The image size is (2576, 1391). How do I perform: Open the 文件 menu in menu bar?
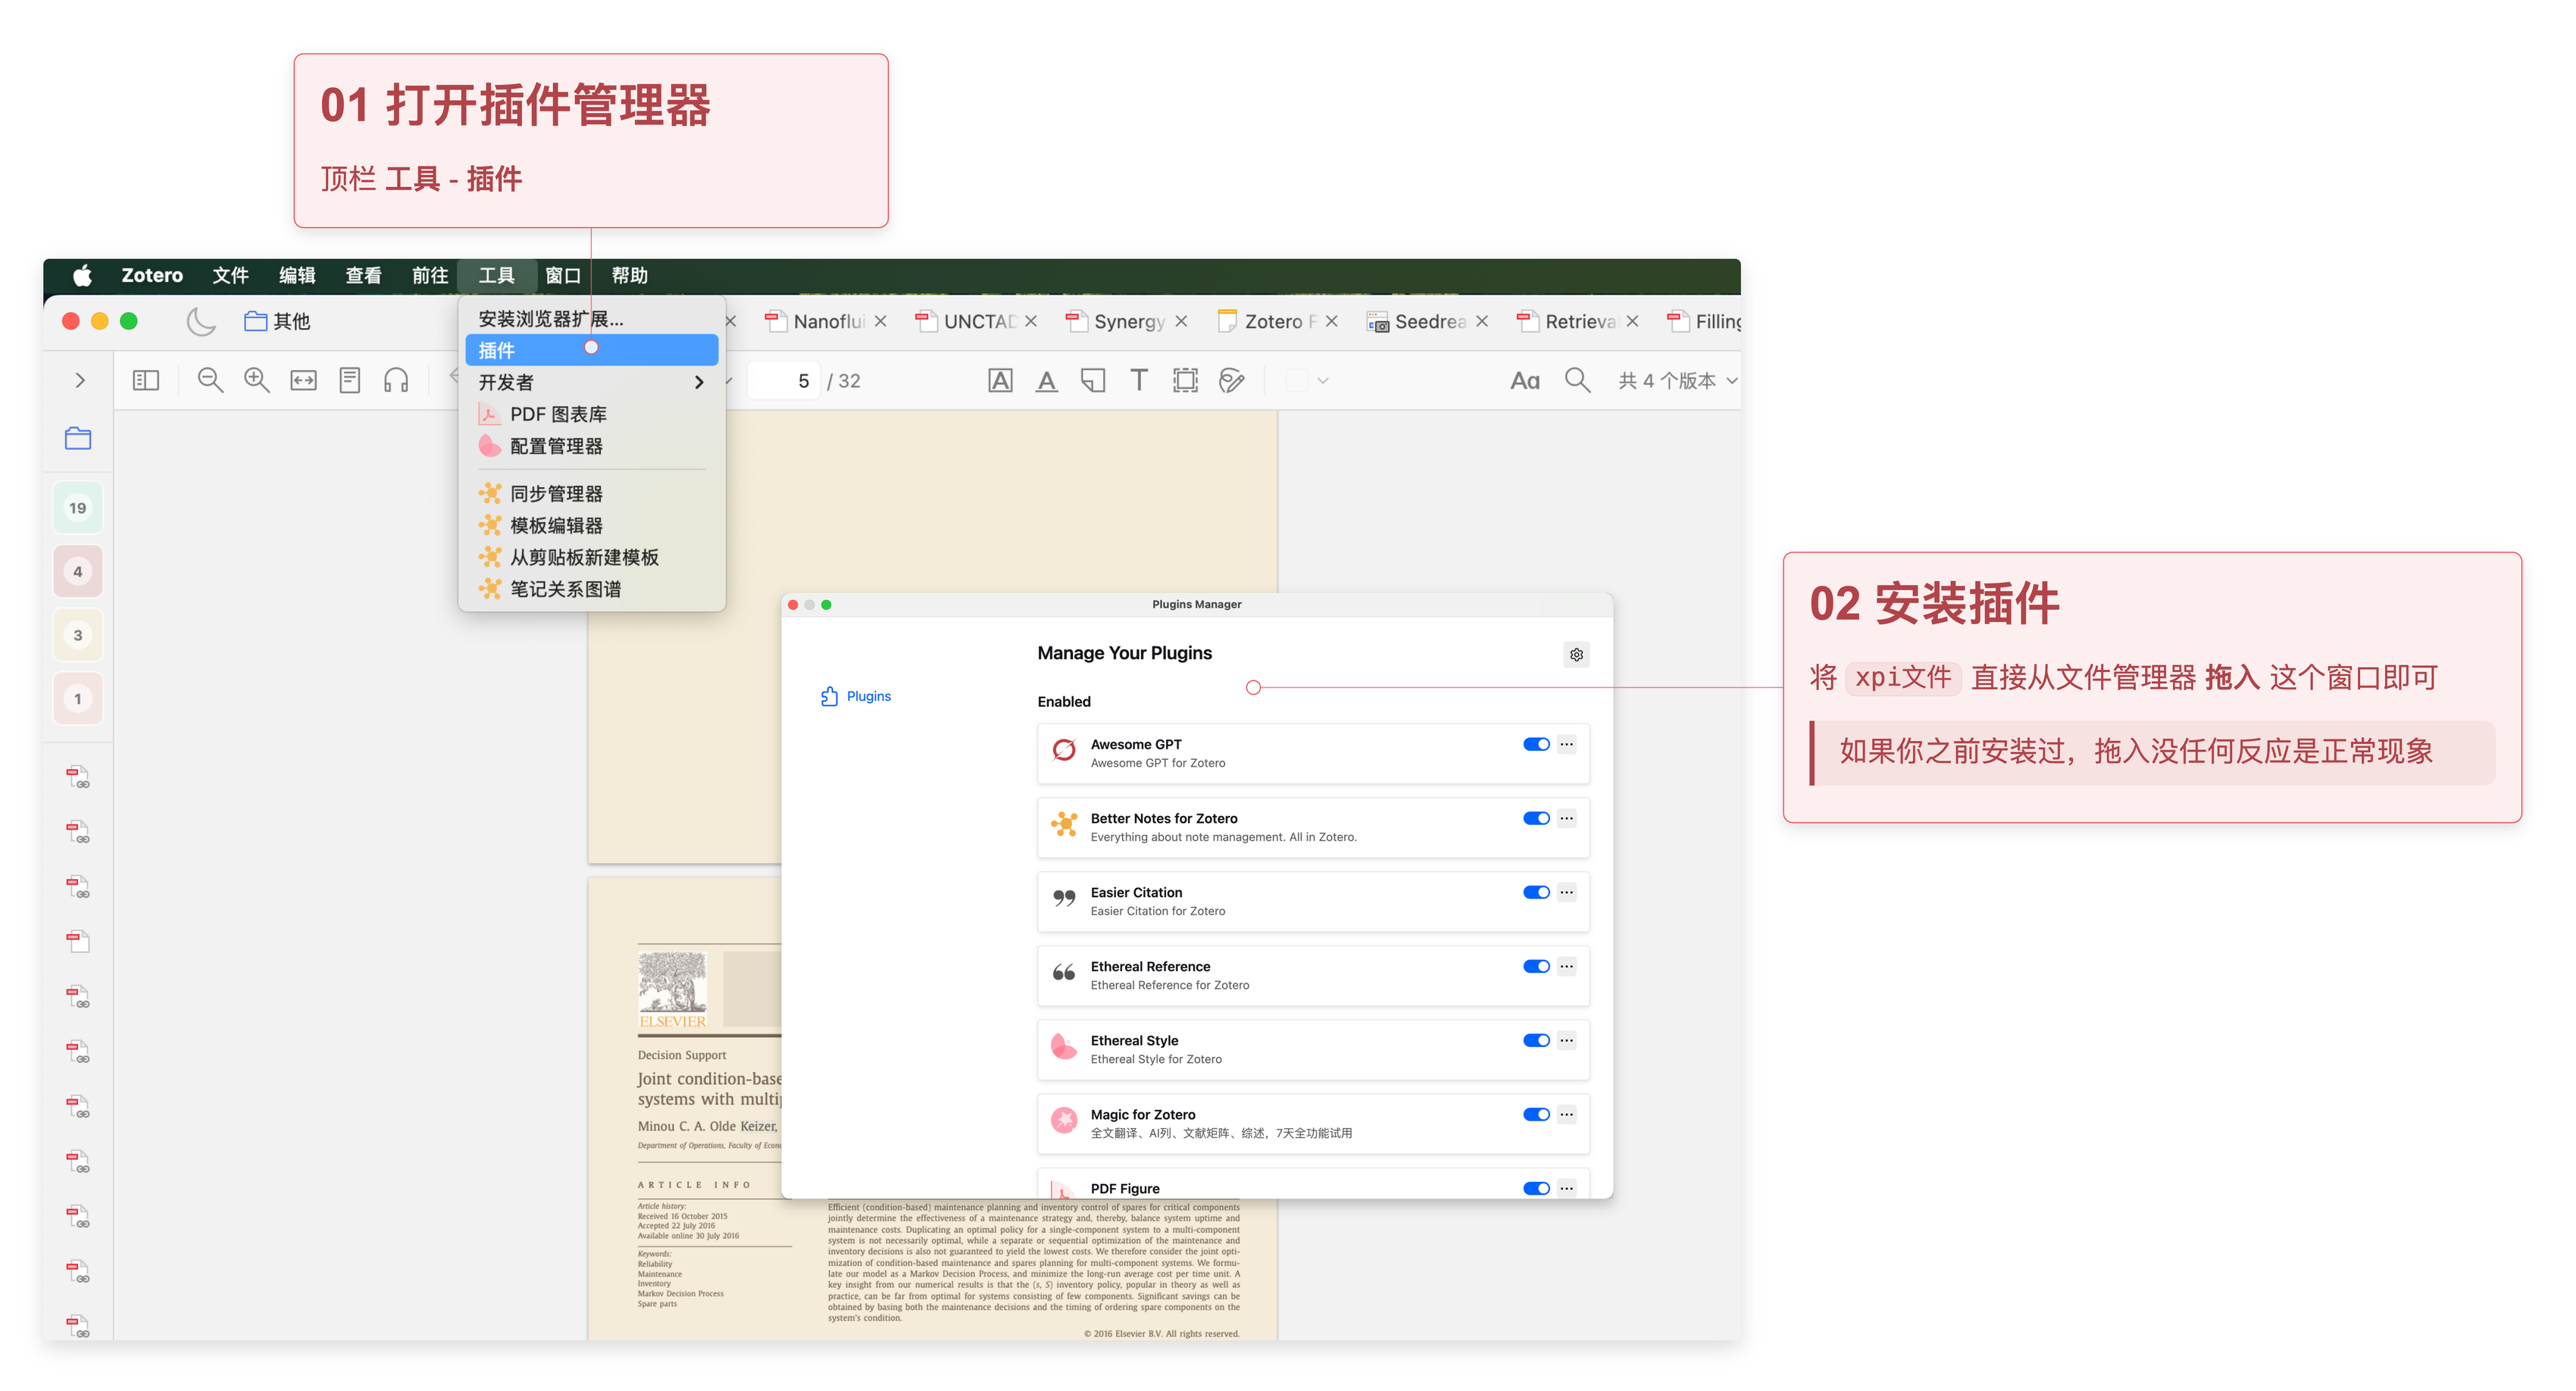(x=230, y=275)
